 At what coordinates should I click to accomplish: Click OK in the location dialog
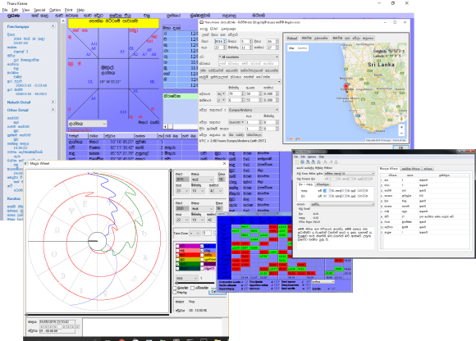click(400, 148)
